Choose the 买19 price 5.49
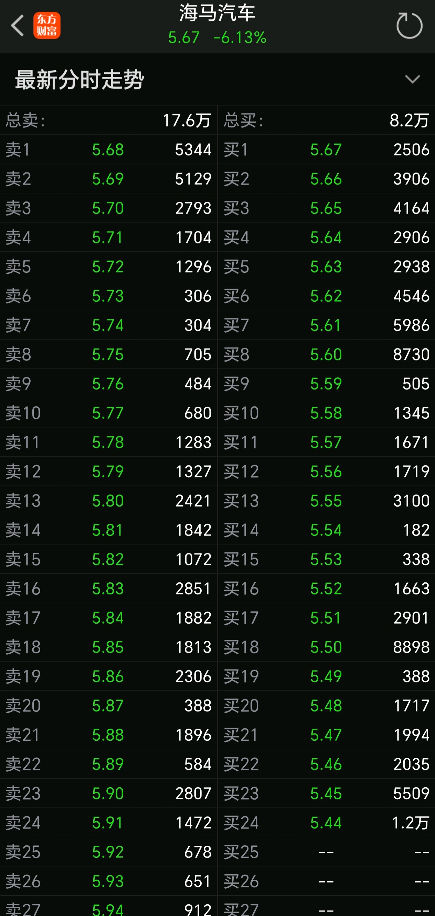 (326, 676)
